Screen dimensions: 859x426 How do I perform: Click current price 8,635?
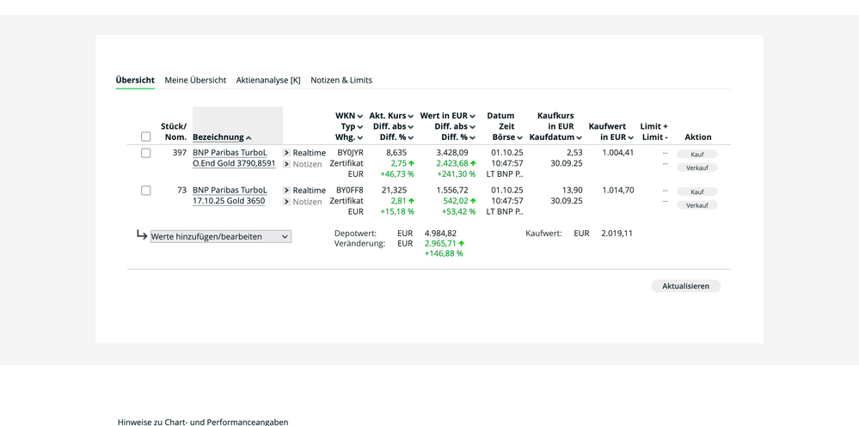(396, 153)
